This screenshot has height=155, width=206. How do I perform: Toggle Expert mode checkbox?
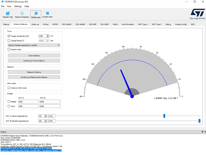click(x=9, y=50)
